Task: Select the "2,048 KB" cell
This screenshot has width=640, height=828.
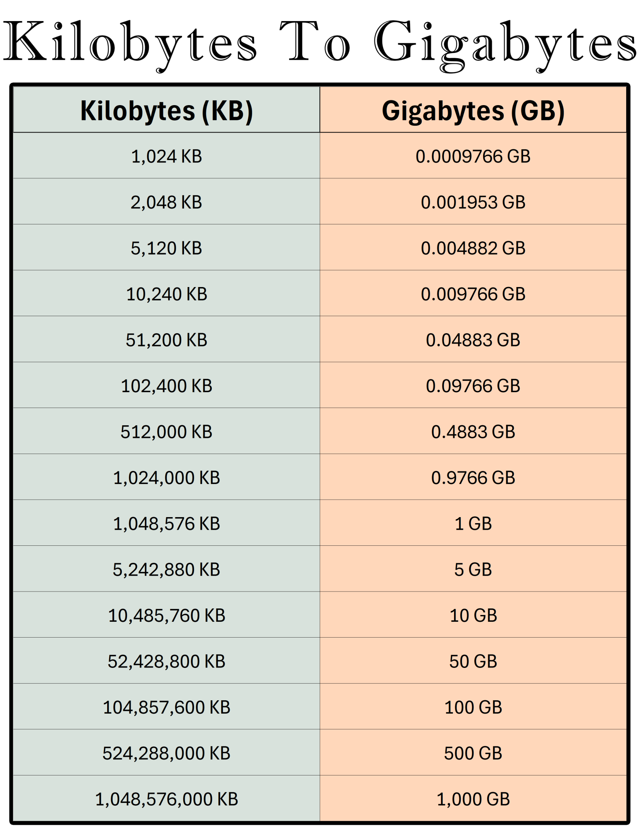Action: click(166, 202)
